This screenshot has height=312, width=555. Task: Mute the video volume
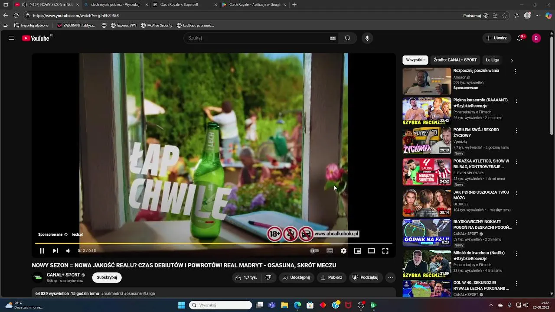pos(69,250)
